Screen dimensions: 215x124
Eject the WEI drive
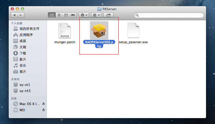44,110
